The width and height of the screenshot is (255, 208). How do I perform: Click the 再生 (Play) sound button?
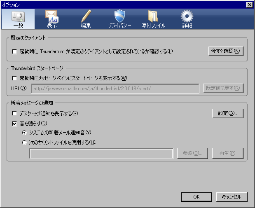(x=227, y=153)
